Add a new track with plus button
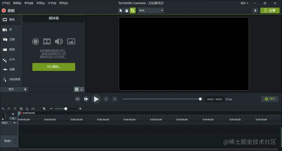Screen dimensions: 282x151 click(x=13, y=114)
